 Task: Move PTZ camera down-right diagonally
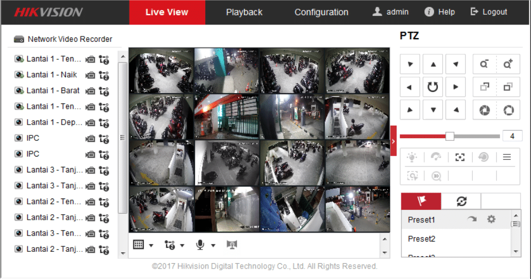tap(455, 109)
